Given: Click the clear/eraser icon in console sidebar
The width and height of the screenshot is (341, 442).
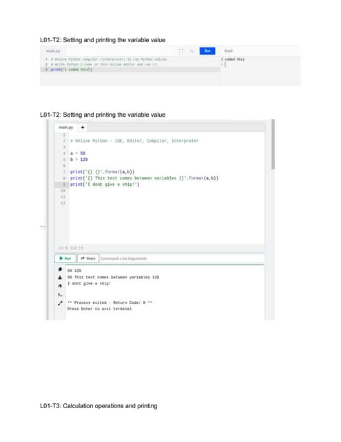Looking at the screenshot, I should point(60,286).
